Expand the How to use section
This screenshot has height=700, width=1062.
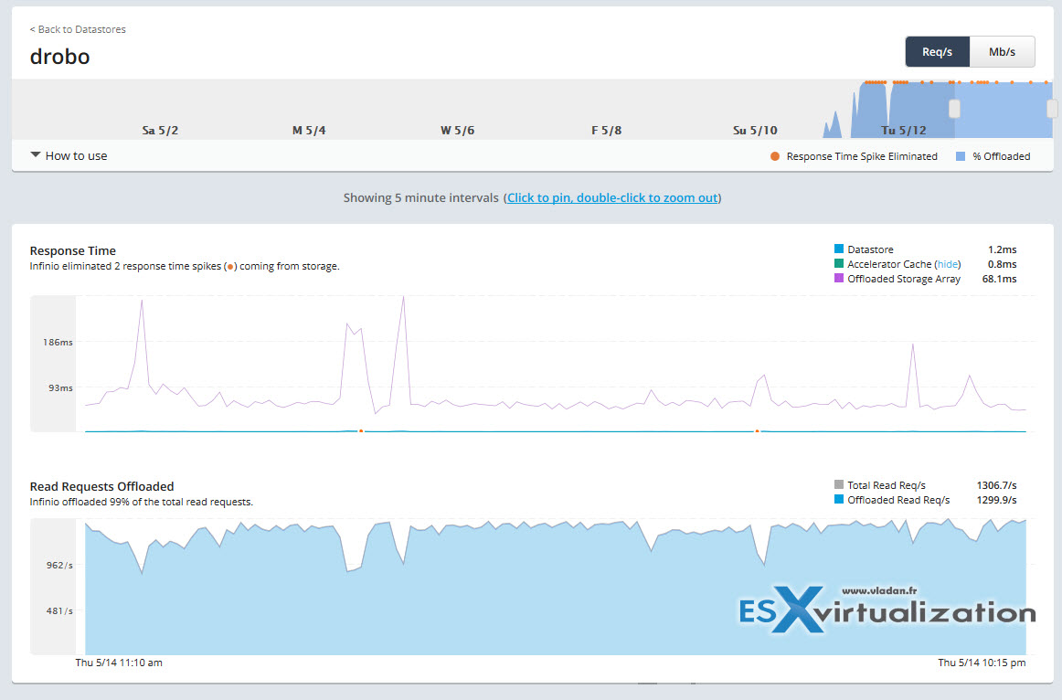tap(69, 155)
